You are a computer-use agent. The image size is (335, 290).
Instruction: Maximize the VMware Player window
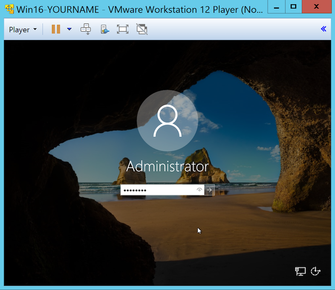click(x=293, y=6)
